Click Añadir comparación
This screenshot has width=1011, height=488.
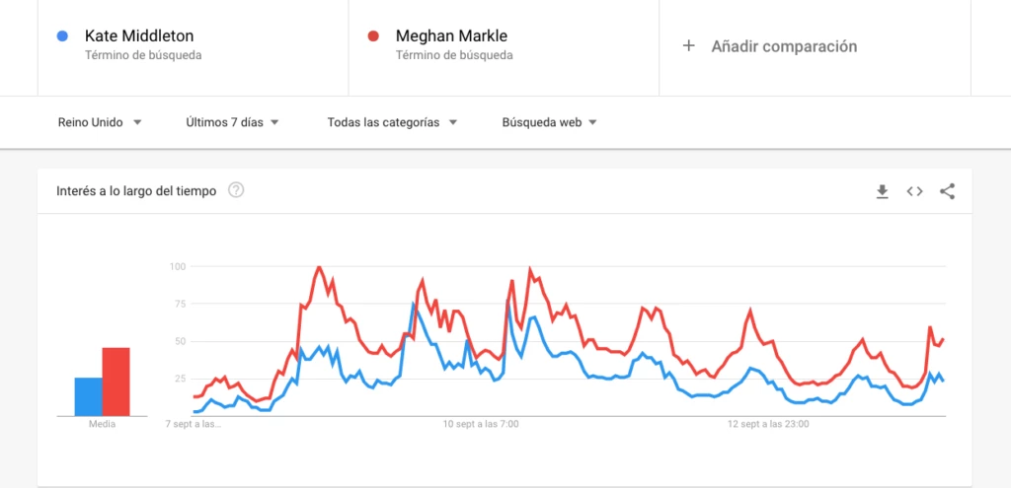pyautogui.click(x=784, y=46)
